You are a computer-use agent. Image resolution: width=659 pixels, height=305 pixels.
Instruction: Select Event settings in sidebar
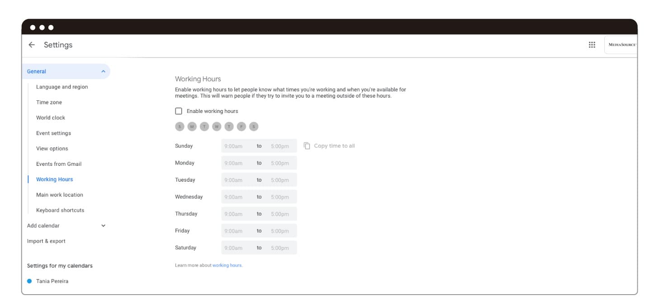click(x=53, y=133)
